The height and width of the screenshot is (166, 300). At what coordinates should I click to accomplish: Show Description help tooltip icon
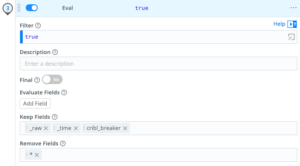click(55, 52)
